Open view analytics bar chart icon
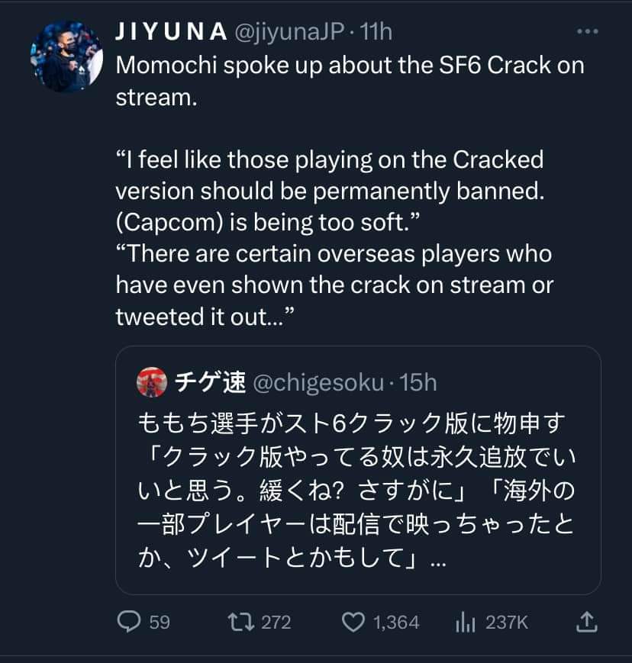Viewport: 632px width, 663px height. pos(465,623)
